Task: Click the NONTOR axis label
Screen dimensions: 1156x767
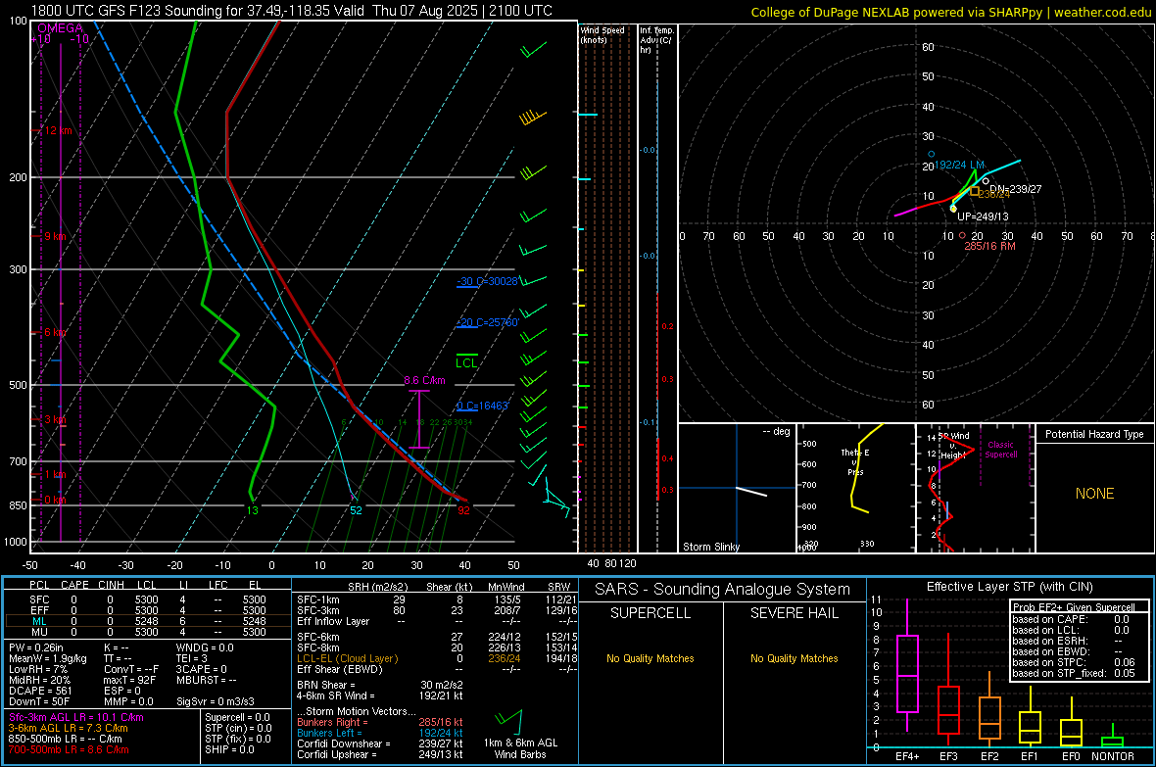Action: (x=1113, y=756)
